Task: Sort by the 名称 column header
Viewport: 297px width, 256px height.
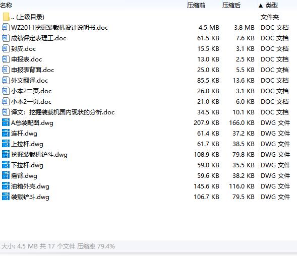Action: tap(6, 6)
